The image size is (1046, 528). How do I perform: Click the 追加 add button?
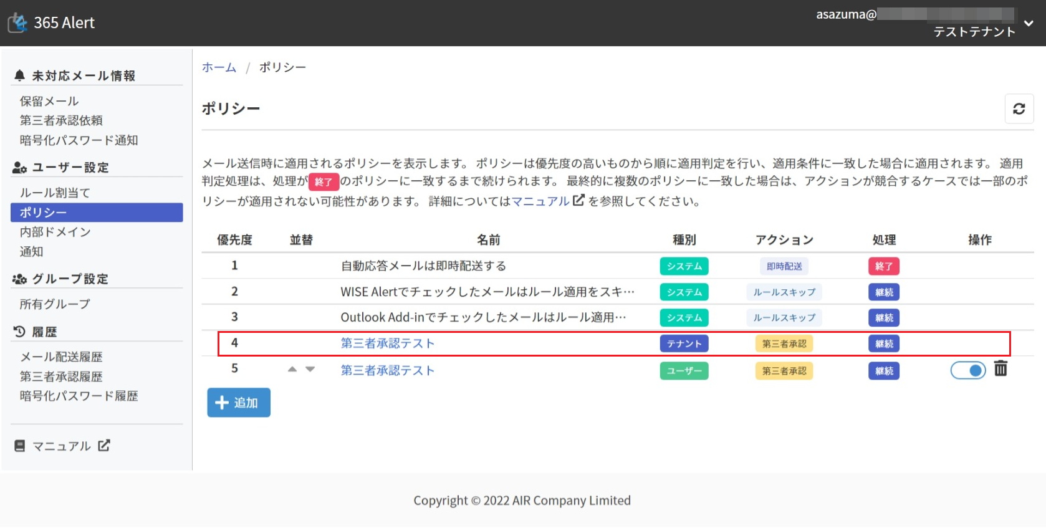[x=239, y=403]
